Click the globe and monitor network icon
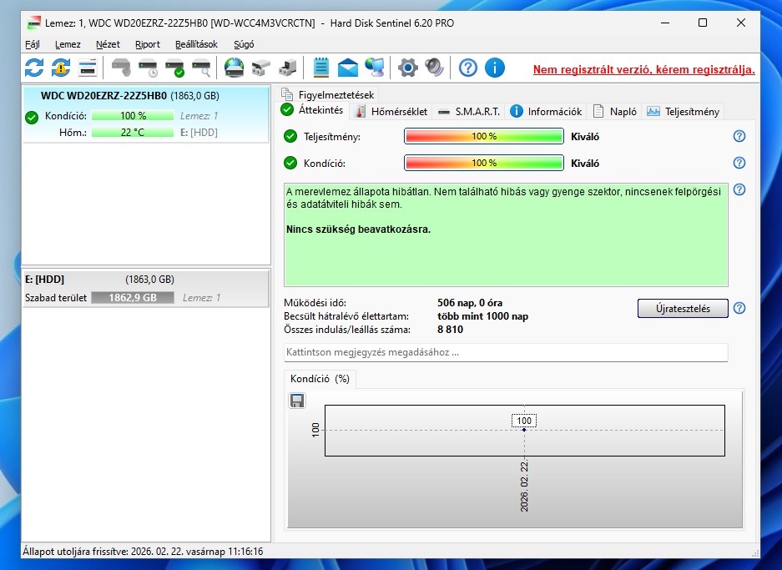This screenshot has width=782, height=570. pyautogui.click(x=375, y=68)
